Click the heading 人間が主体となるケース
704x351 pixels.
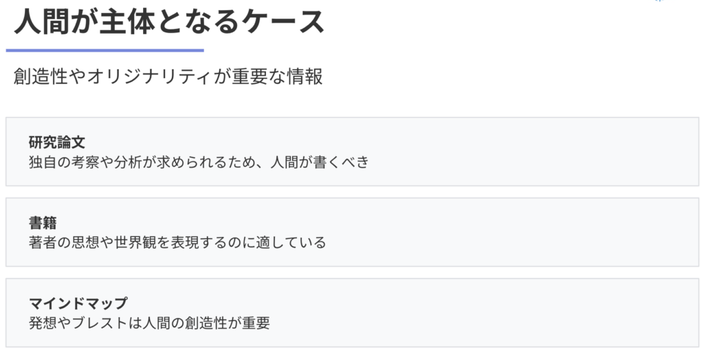169,21
